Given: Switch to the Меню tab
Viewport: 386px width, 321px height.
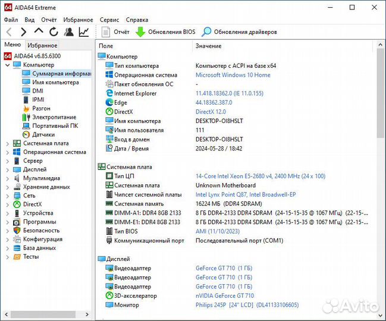Looking at the screenshot, I should tap(12, 45).
